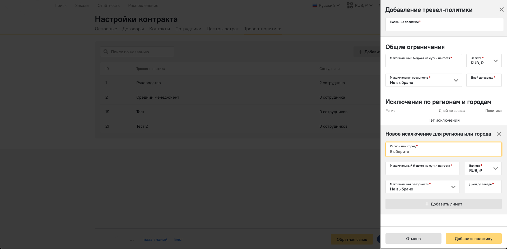Close the Новое исключение section

click(x=499, y=134)
